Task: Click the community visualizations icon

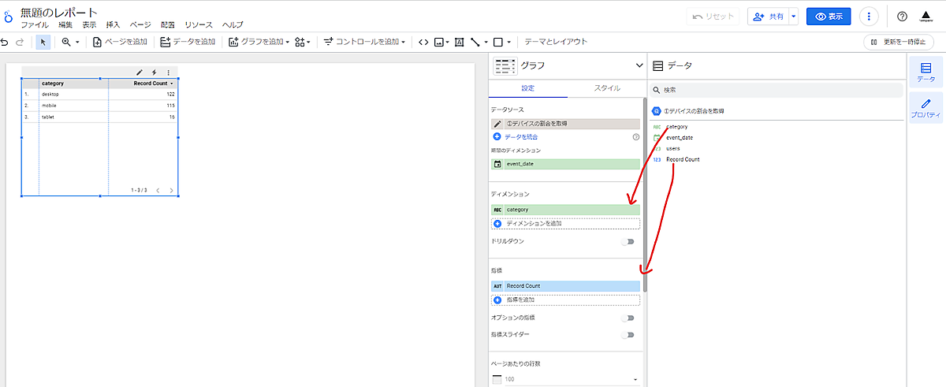Action: (x=303, y=42)
